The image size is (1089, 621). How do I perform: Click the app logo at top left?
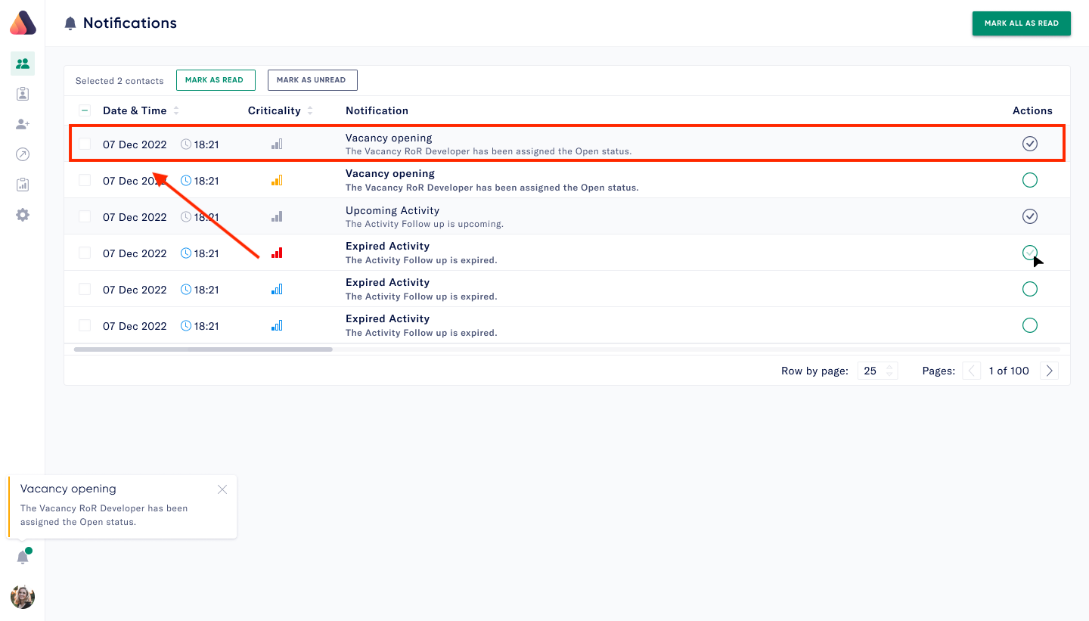coord(23,23)
